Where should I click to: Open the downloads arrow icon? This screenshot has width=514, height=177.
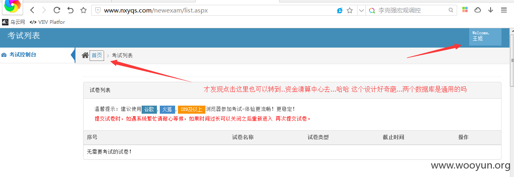pos(491,10)
